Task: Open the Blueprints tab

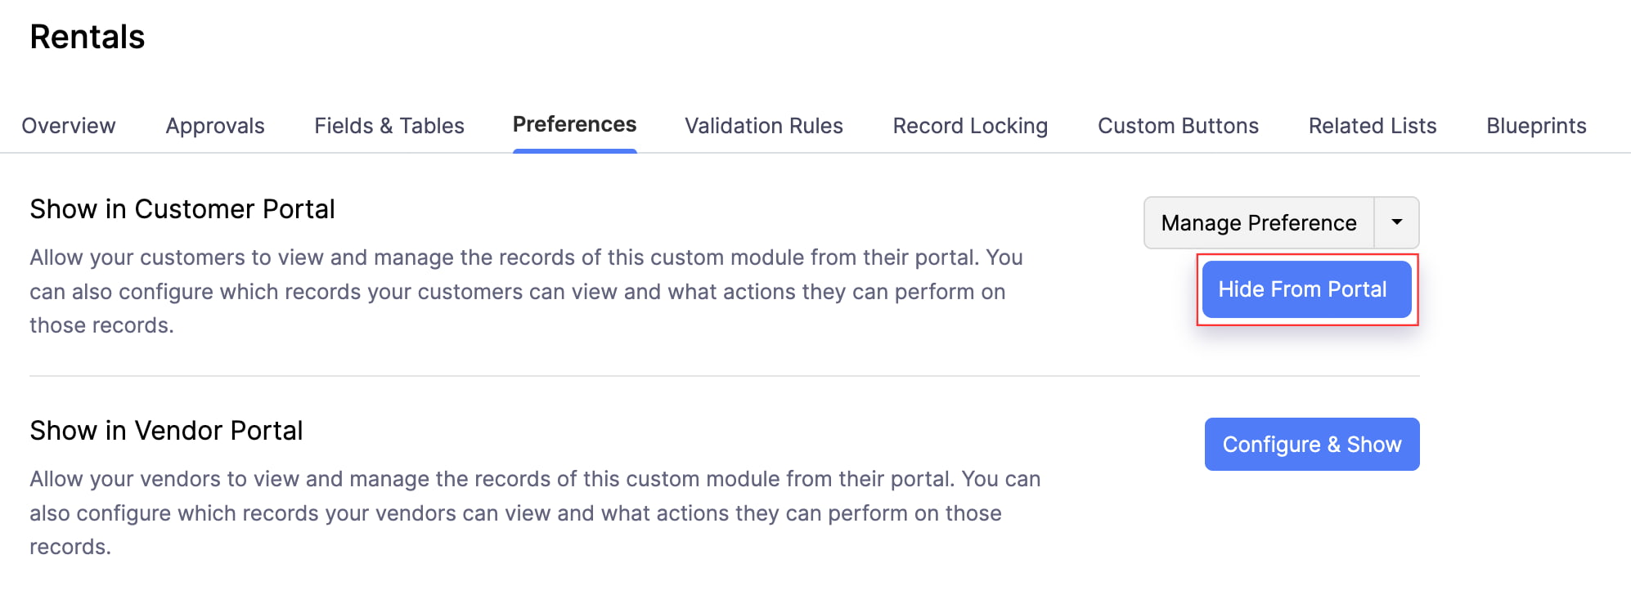Action: [1536, 125]
